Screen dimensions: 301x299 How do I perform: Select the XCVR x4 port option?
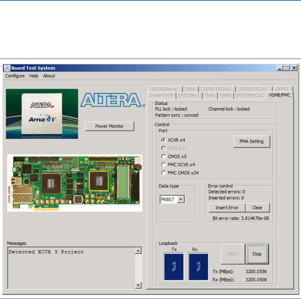(164, 140)
